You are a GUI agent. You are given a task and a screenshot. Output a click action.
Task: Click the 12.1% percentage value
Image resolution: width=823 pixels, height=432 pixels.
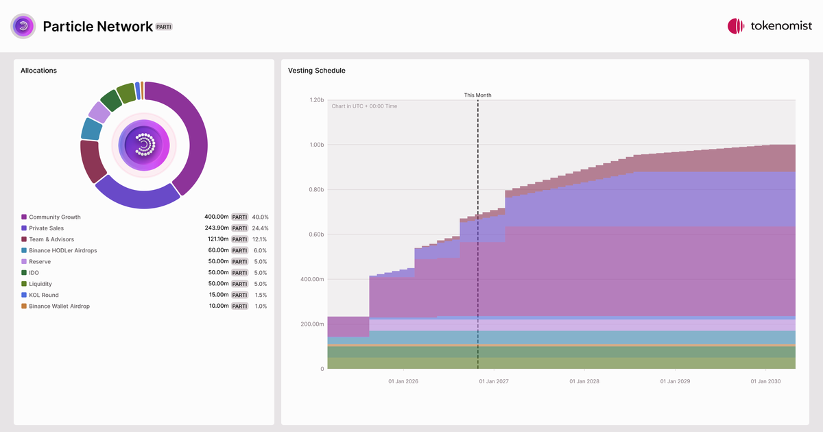pos(261,239)
